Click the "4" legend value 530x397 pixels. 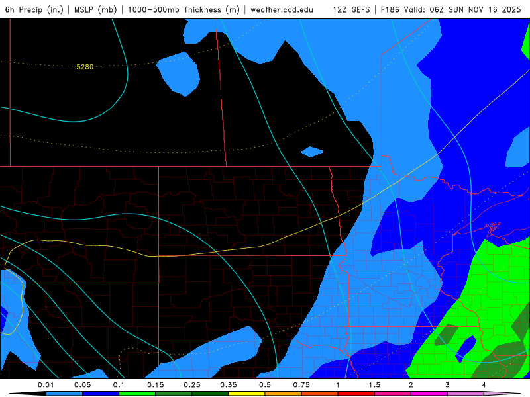pyautogui.click(x=484, y=385)
